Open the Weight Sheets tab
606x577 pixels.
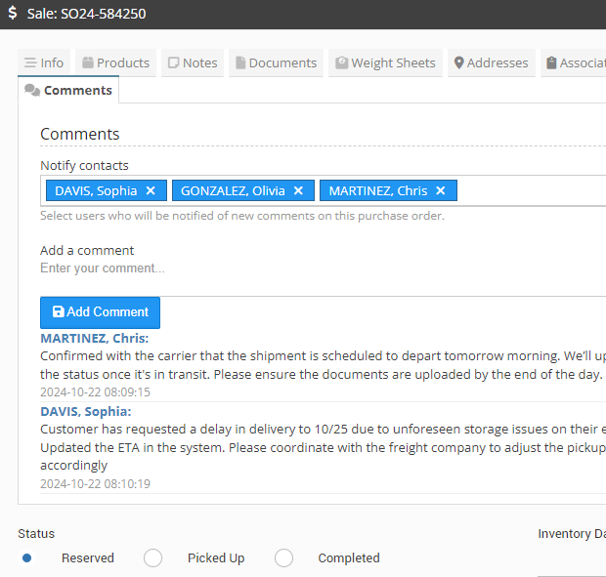point(385,62)
